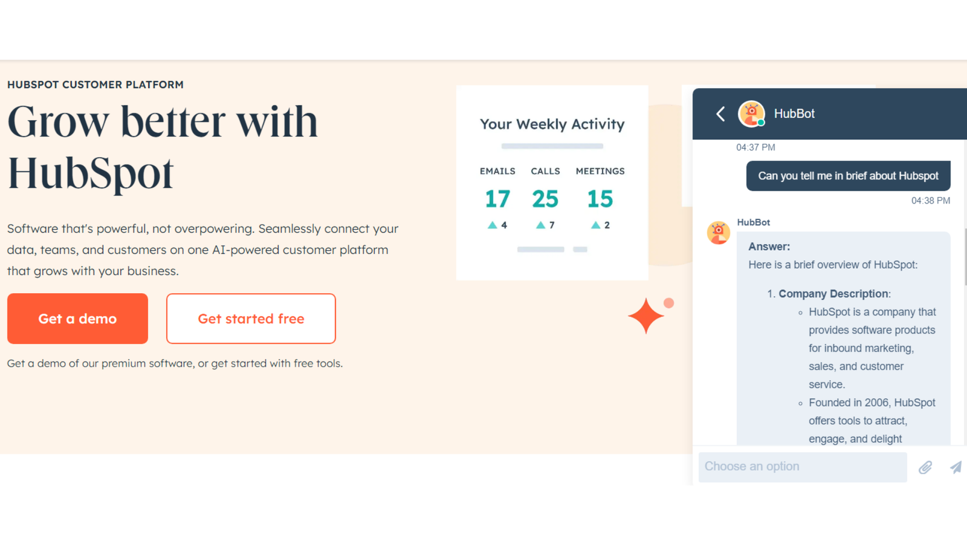Click the up triangle under Emails count
The height and width of the screenshot is (544, 967).
tap(493, 225)
